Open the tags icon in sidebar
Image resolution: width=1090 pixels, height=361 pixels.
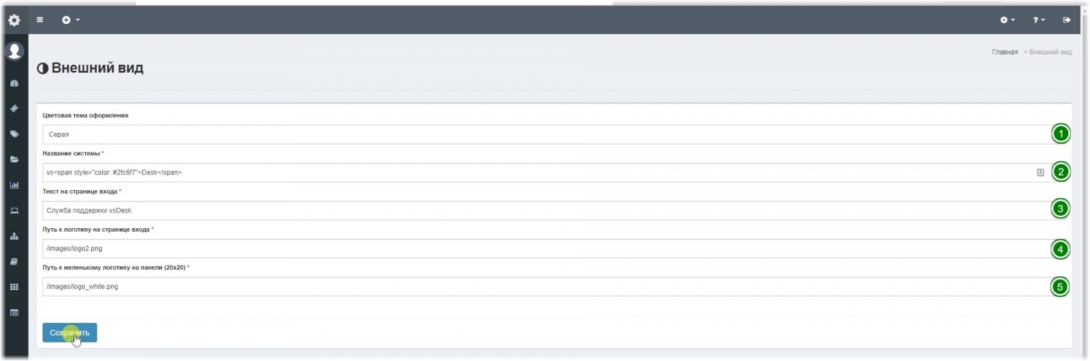pos(14,134)
